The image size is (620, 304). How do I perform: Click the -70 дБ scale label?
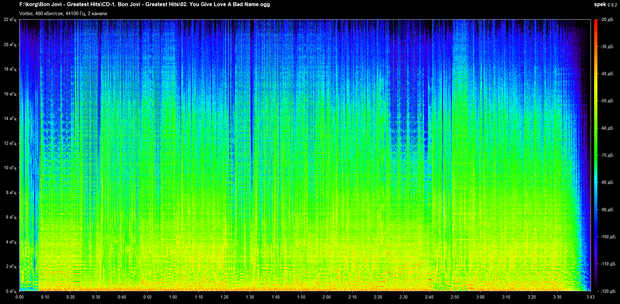tap(607, 155)
